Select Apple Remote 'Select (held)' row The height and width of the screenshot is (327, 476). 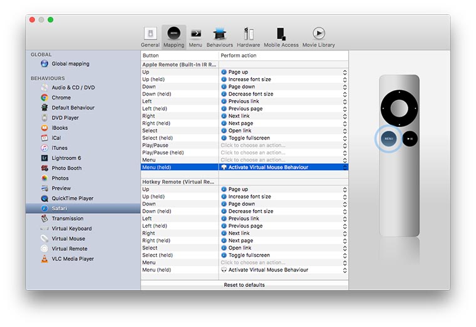(244, 138)
